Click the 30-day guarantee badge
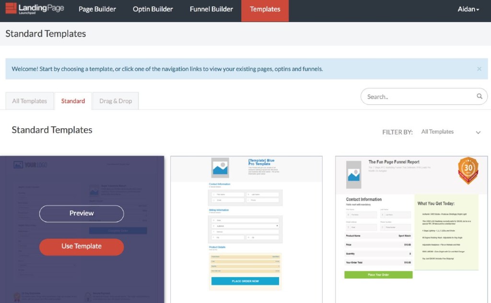The image size is (491, 303). [468, 170]
